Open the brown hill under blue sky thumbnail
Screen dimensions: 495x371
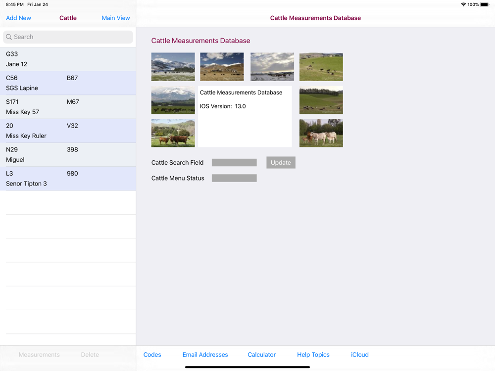pyautogui.click(x=222, y=67)
